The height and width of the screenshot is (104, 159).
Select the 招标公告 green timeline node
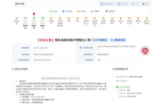click(34, 18)
